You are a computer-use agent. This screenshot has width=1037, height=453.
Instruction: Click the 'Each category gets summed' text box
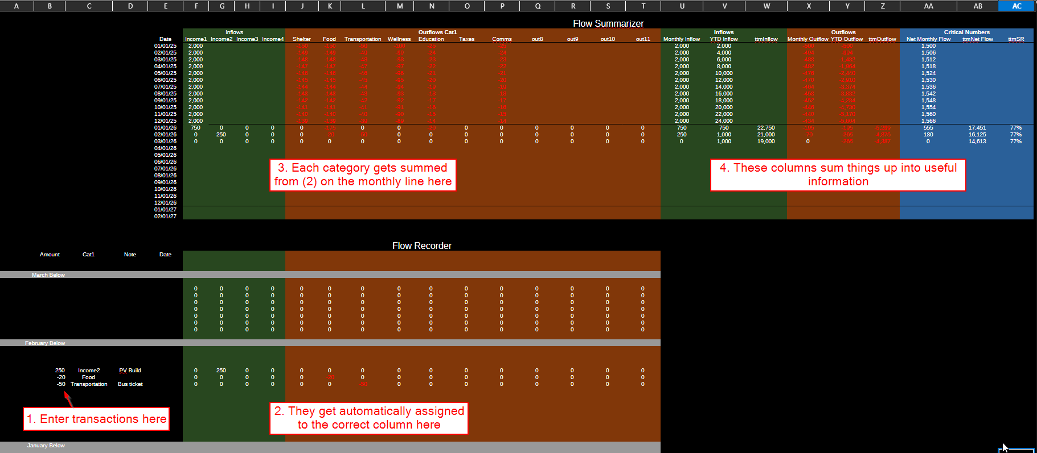[363, 174]
